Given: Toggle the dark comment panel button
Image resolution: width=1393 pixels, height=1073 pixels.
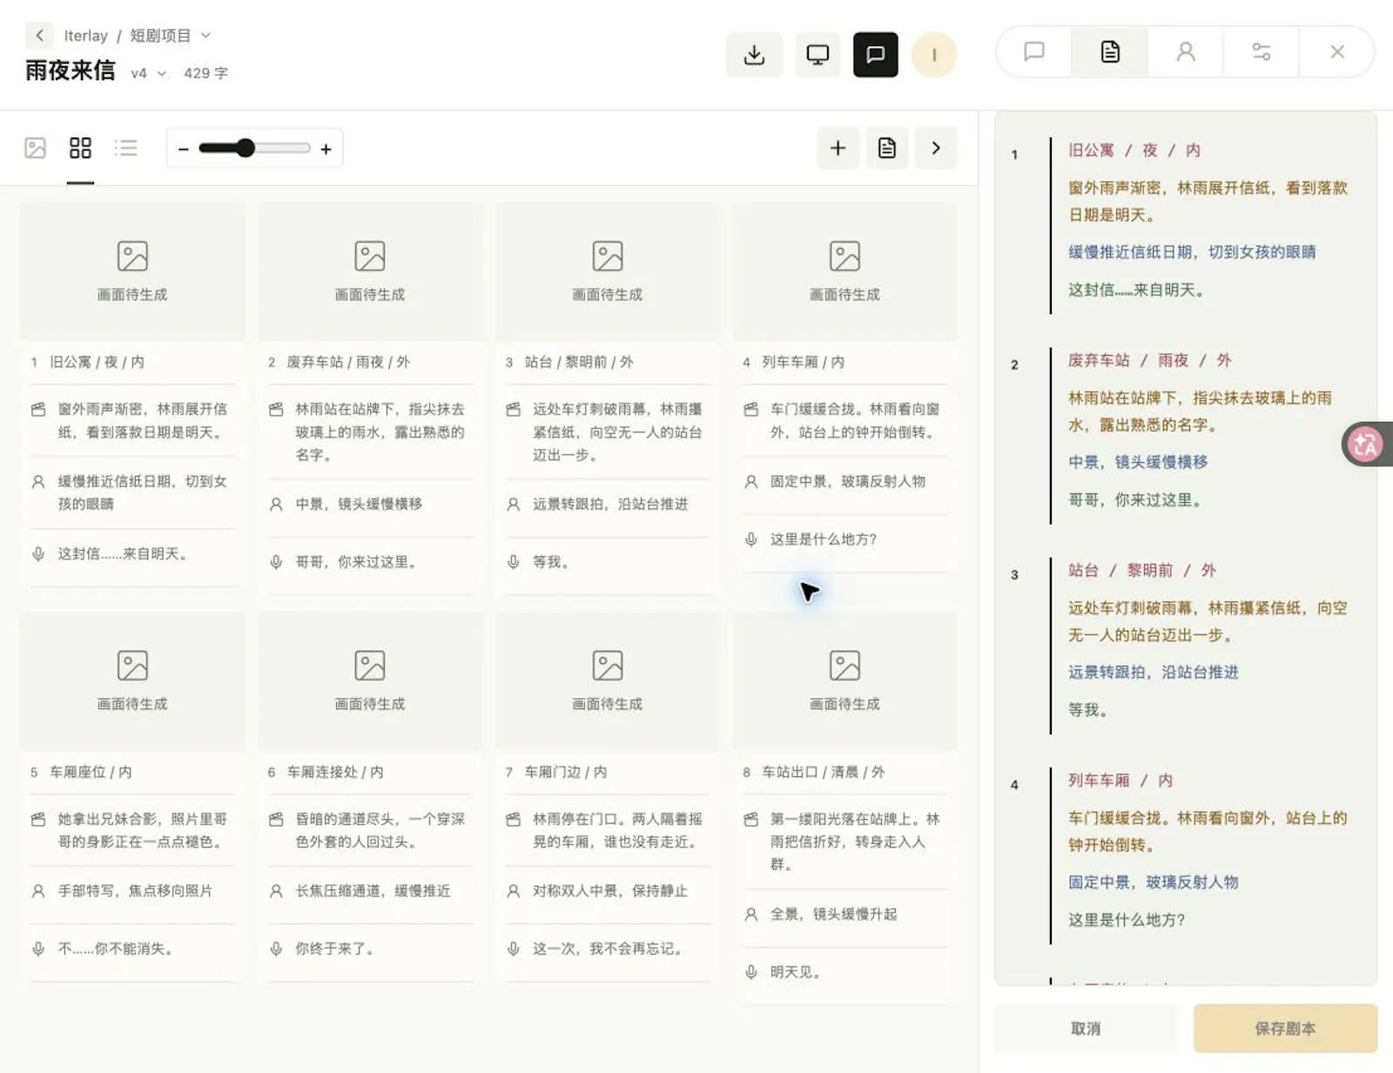Looking at the screenshot, I should tap(876, 55).
